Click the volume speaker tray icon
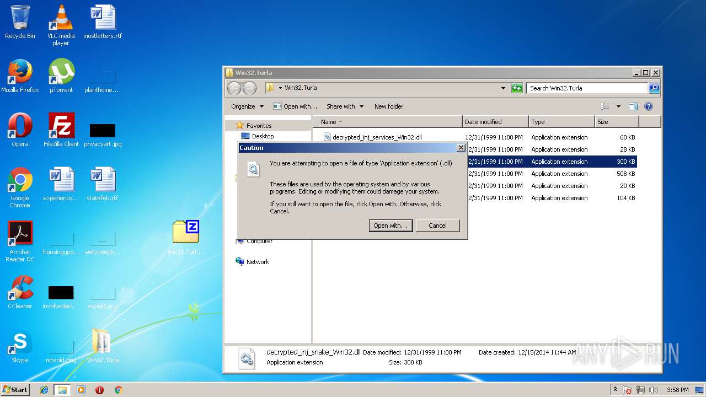The image size is (706, 397). (654, 390)
